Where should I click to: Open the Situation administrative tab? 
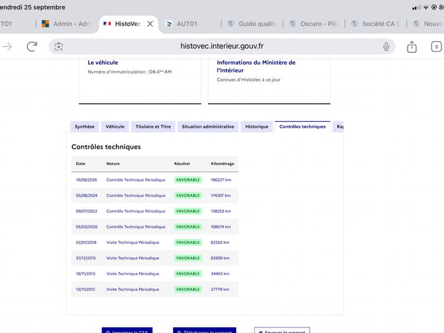(x=208, y=127)
